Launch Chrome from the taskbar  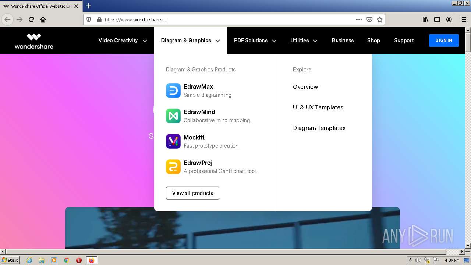(67, 260)
